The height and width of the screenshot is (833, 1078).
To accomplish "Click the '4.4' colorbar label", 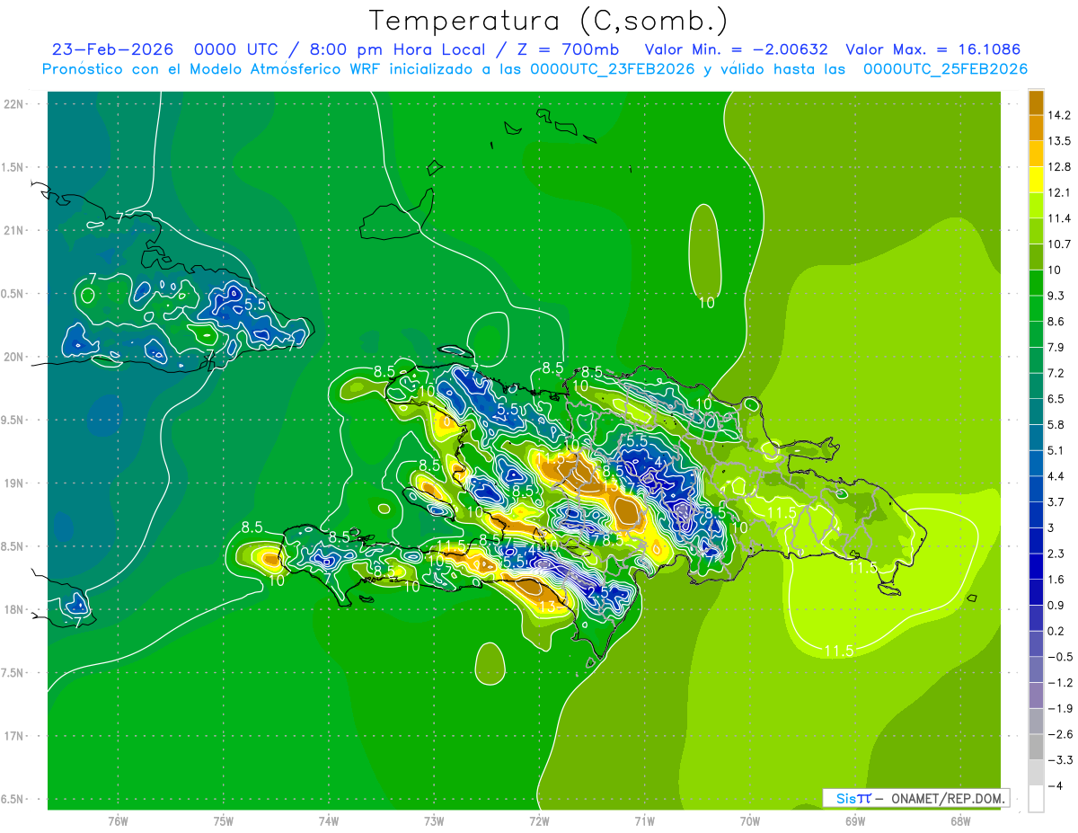I will click(1056, 476).
